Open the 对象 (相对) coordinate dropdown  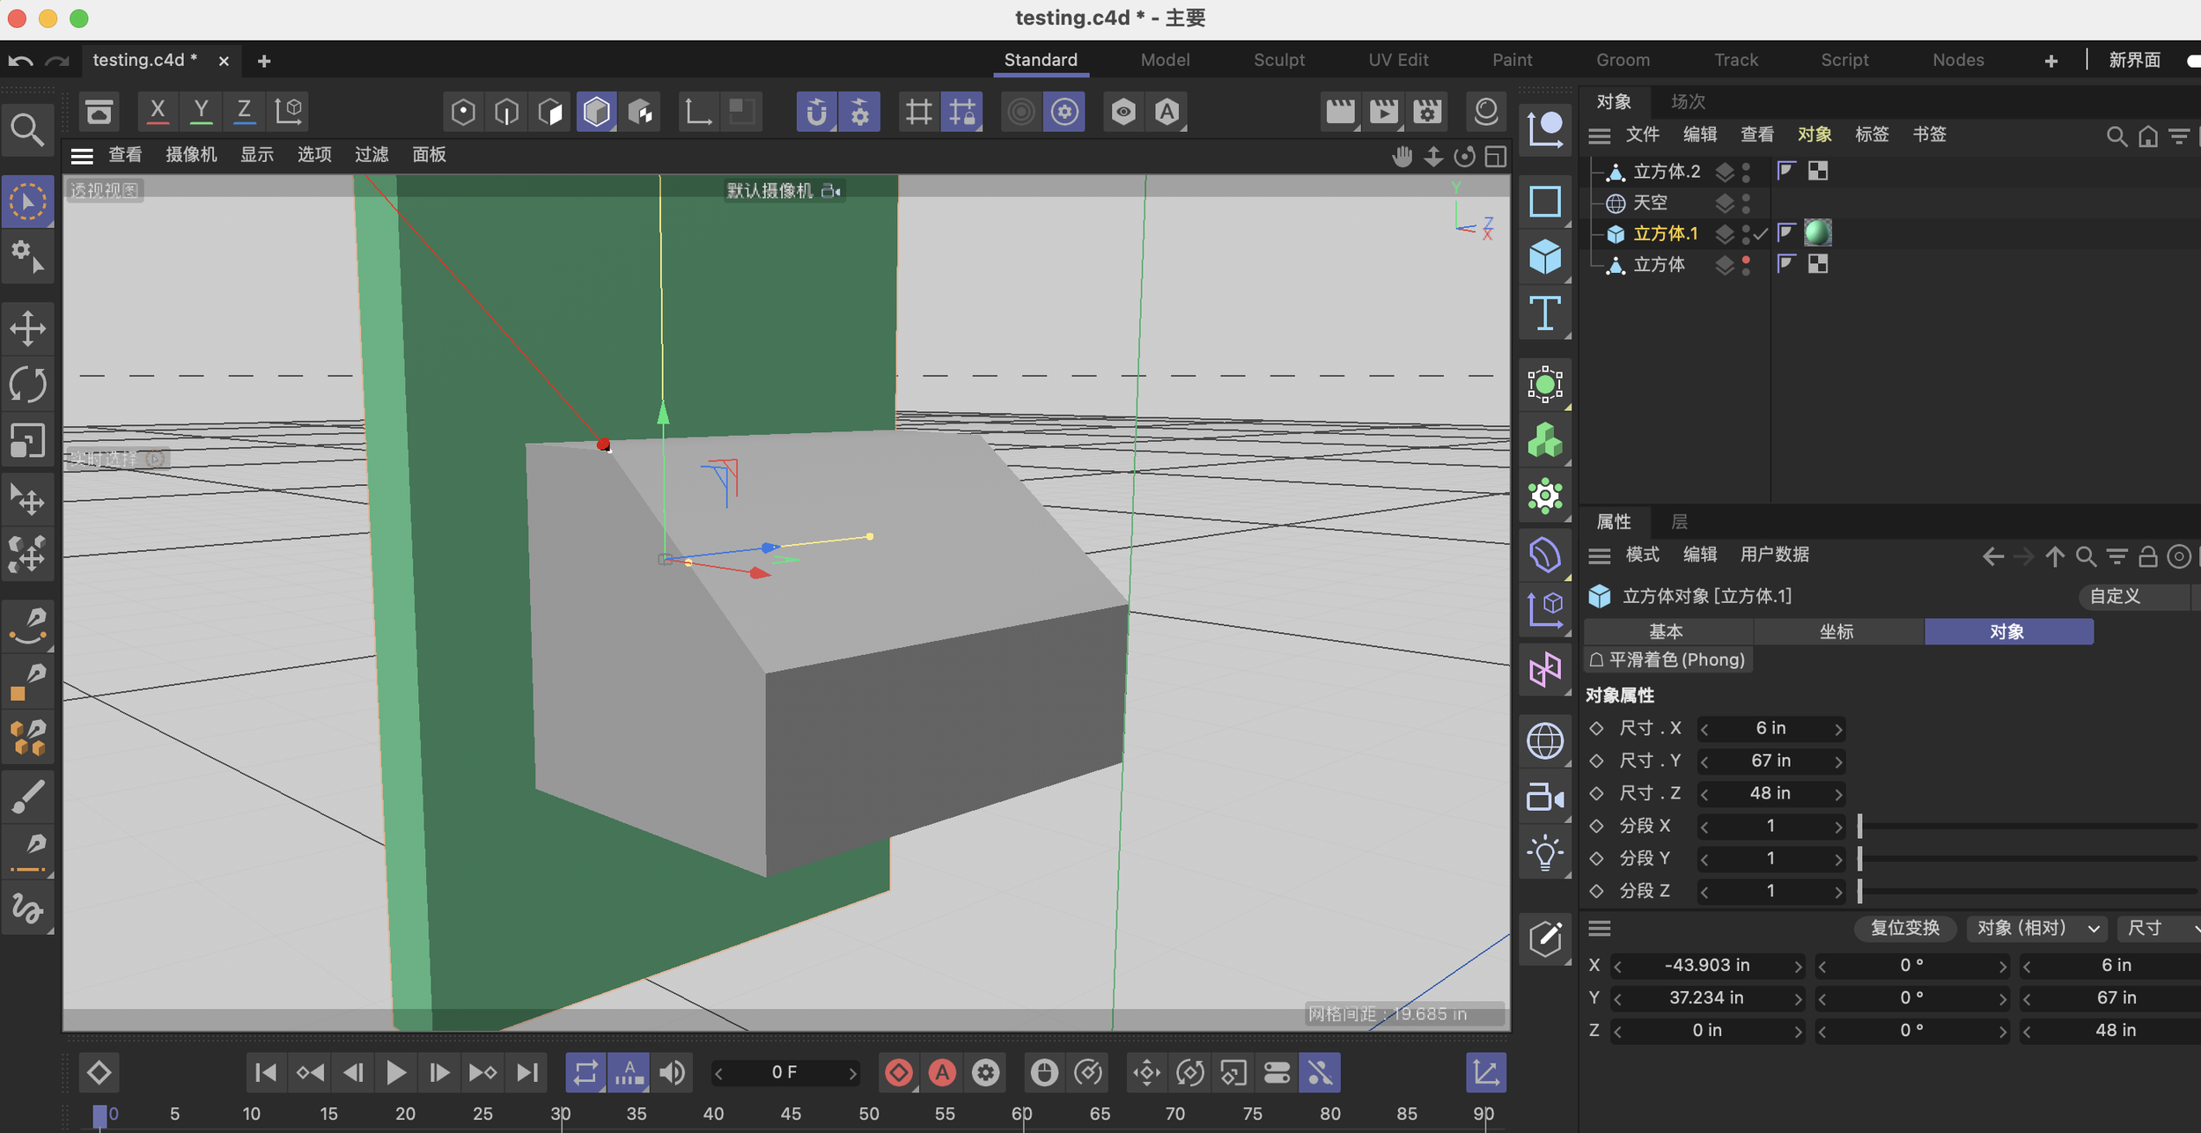tap(2037, 928)
